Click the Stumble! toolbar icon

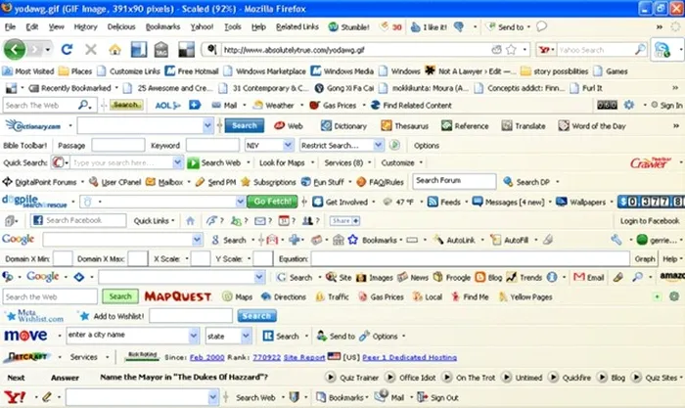pos(334,27)
